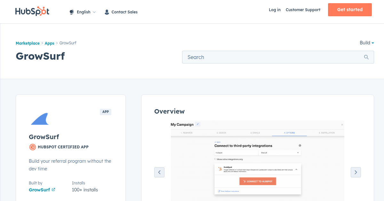384x201 pixels.
Task: Select the GrowSurf breadcrumb text
Action: 68,43
